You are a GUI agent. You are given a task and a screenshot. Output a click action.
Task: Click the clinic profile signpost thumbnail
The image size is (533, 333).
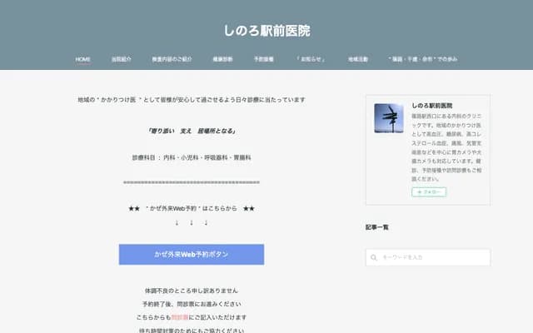point(388,118)
